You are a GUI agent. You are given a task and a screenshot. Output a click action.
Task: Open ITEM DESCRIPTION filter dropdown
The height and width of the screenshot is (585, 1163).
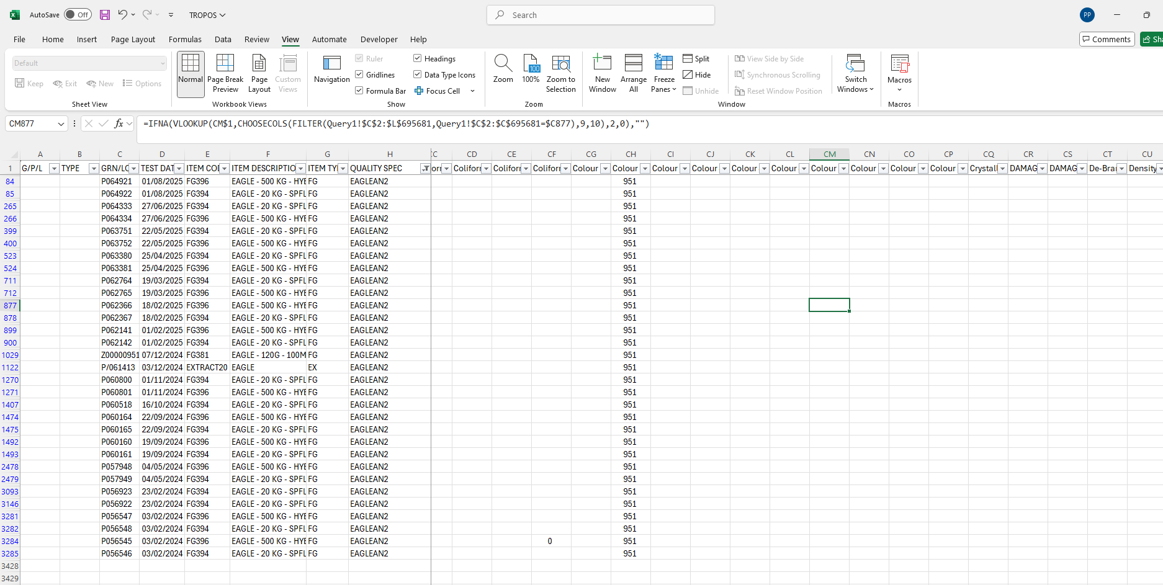301,169
